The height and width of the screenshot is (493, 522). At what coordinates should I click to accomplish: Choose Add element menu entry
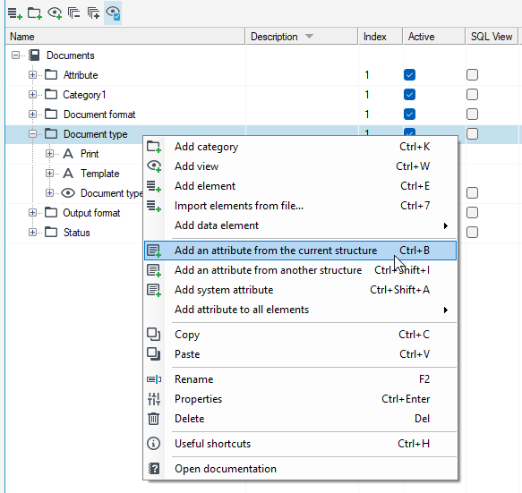(300, 186)
